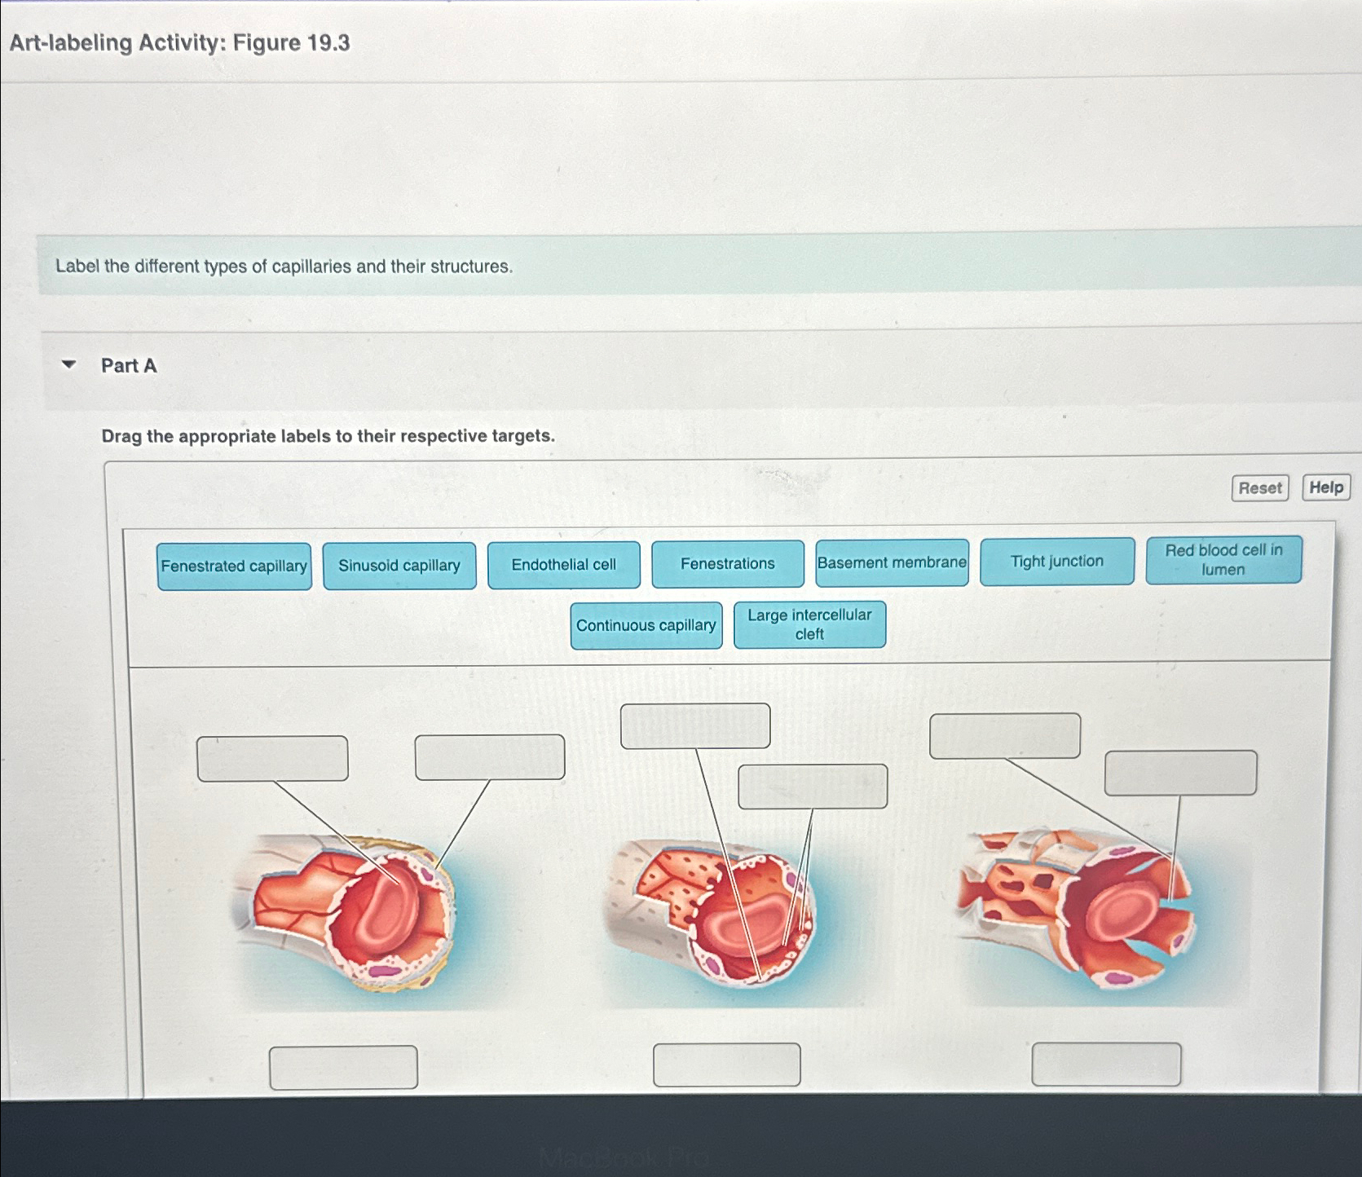Click 'Drag the appropriate labels' instruction text
The width and height of the screenshot is (1362, 1177).
[328, 436]
